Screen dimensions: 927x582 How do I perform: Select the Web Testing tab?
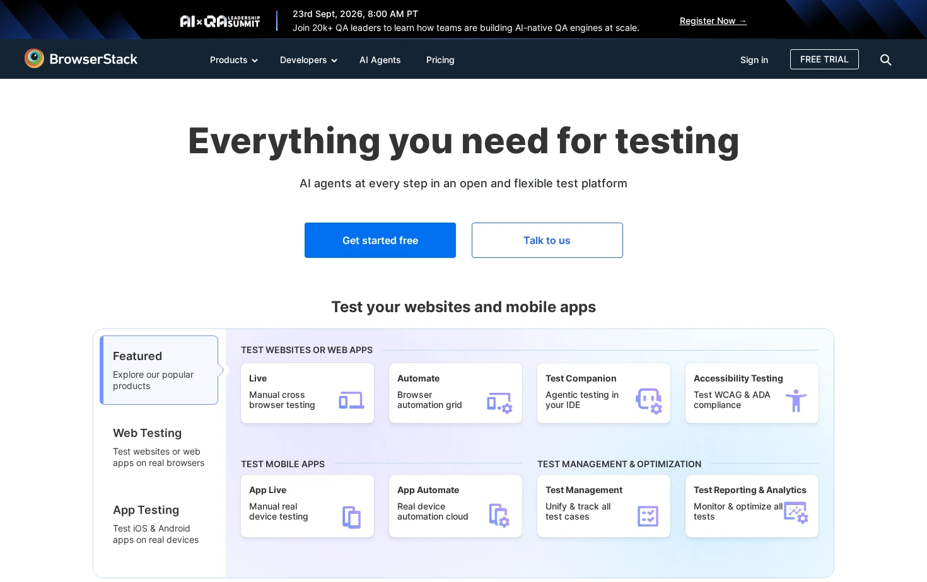(x=159, y=447)
